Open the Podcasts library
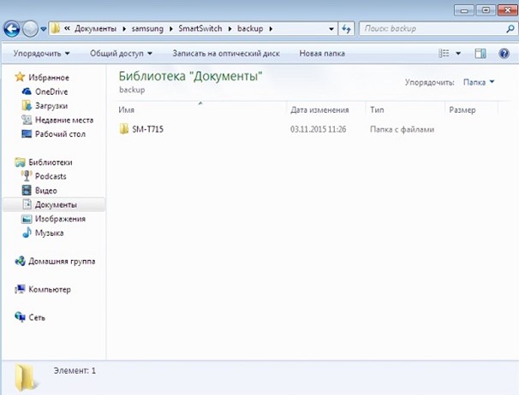Image resolution: width=519 pixels, height=395 pixels. (x=50, y=176)
